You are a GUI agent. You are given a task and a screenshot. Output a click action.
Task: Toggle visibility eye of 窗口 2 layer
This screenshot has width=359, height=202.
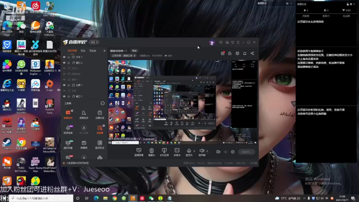click(64, 62)
